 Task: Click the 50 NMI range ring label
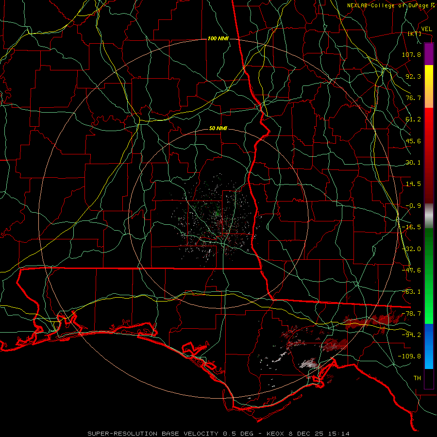point(218,129)
